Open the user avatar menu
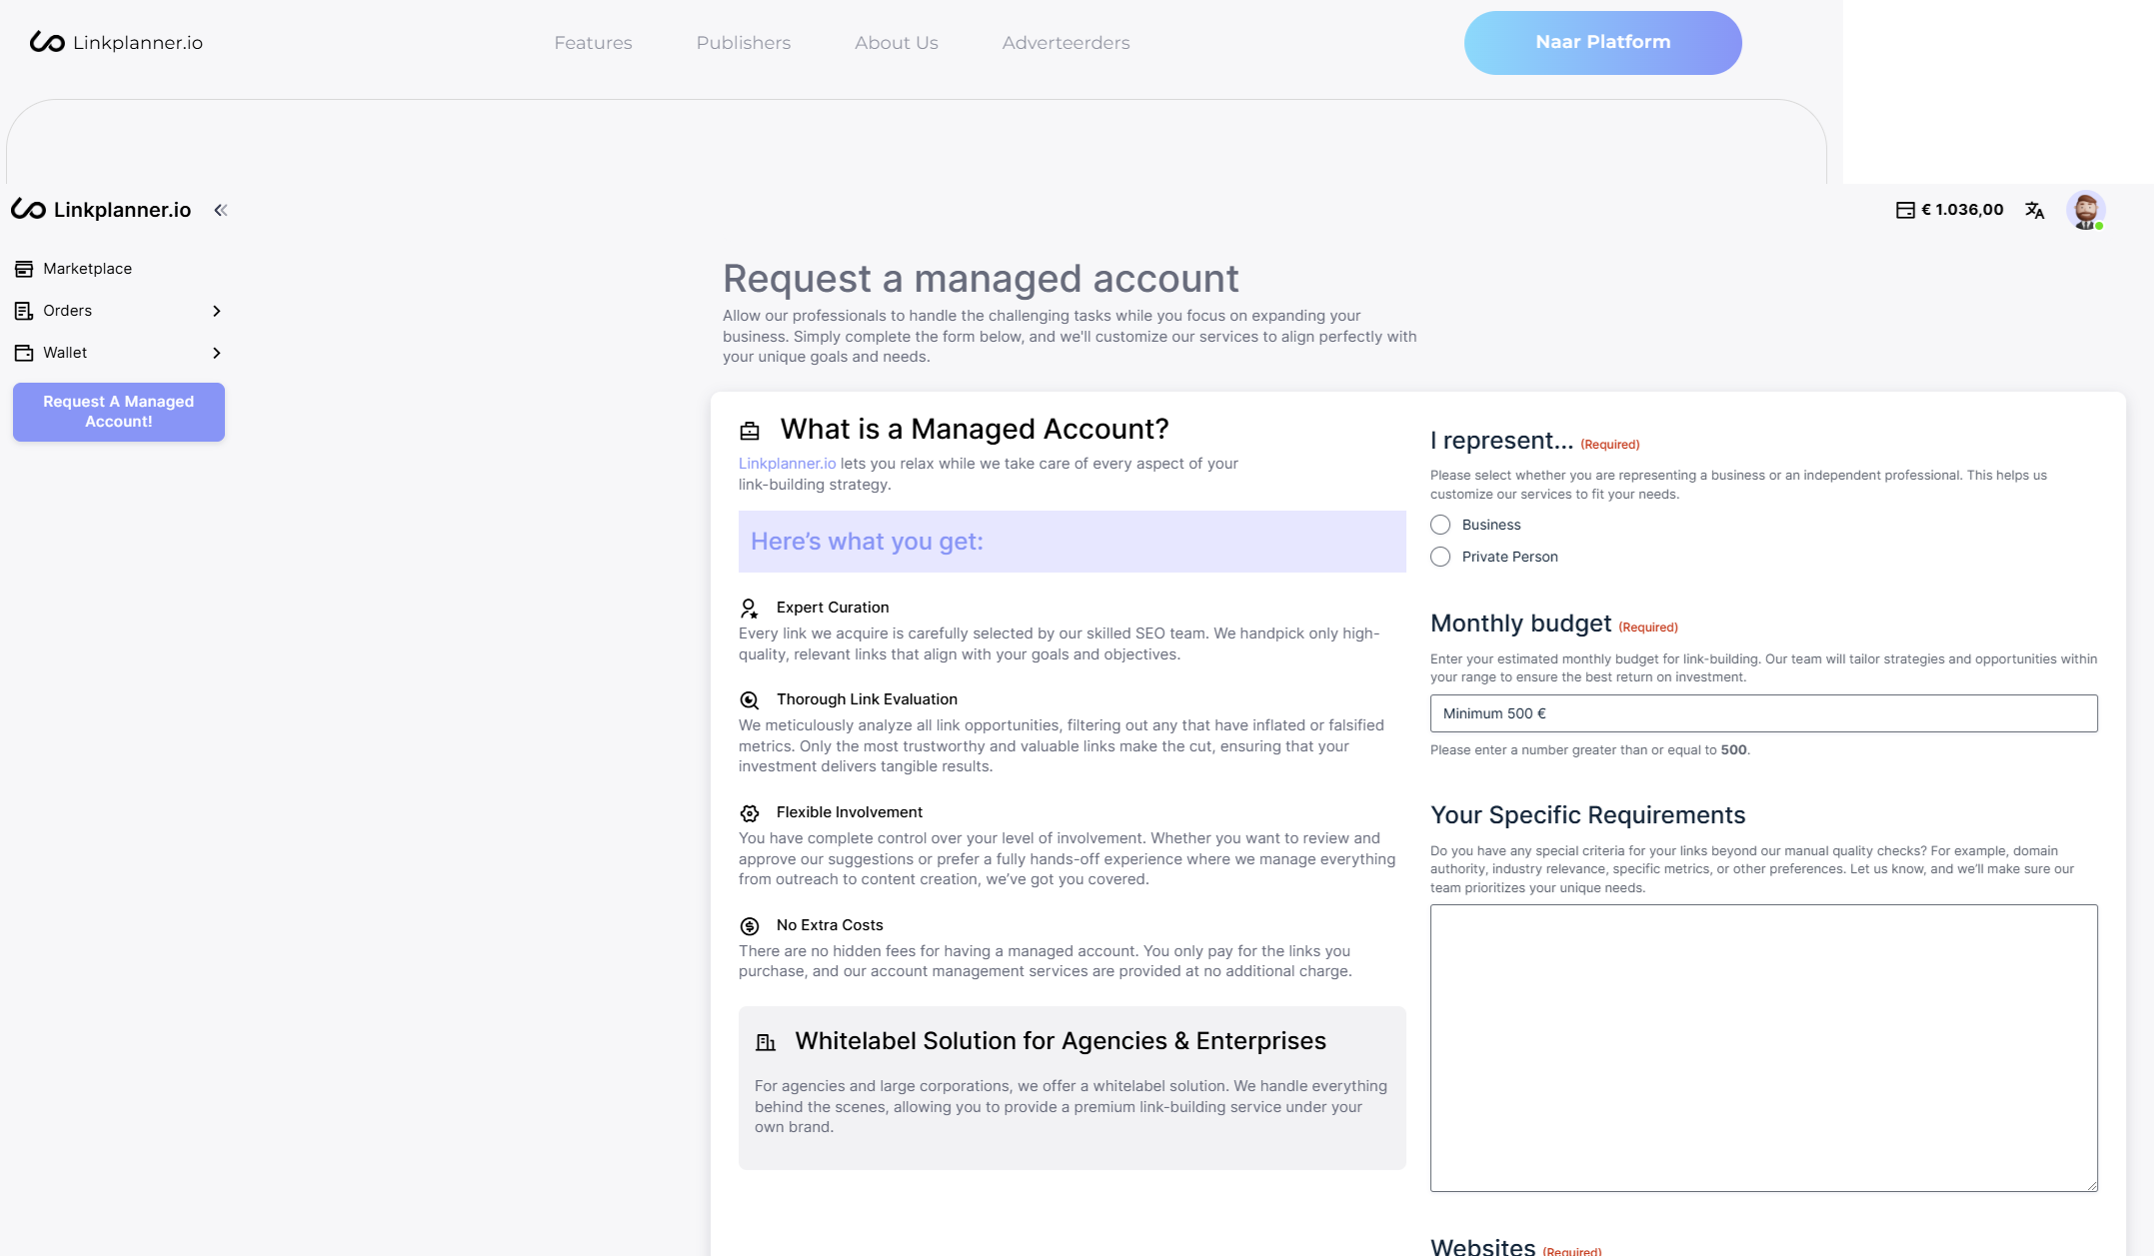2154x1256 pixels. (x=2085, y=210)
